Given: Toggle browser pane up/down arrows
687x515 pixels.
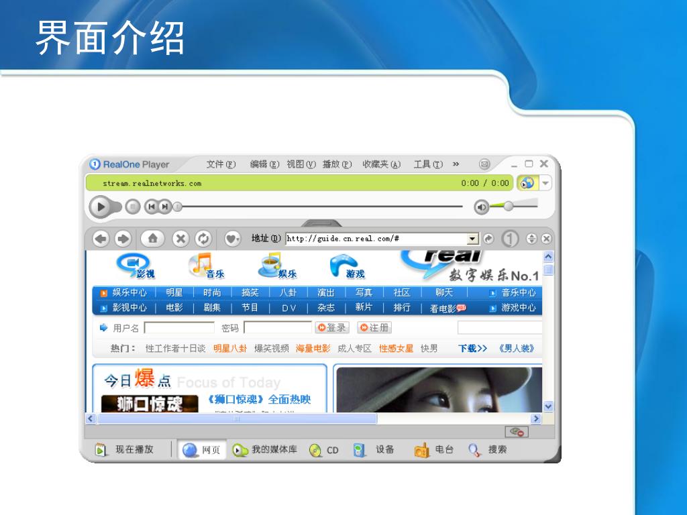Looking at the screenshot, I should pyautogui.click(x=531, y=239).
